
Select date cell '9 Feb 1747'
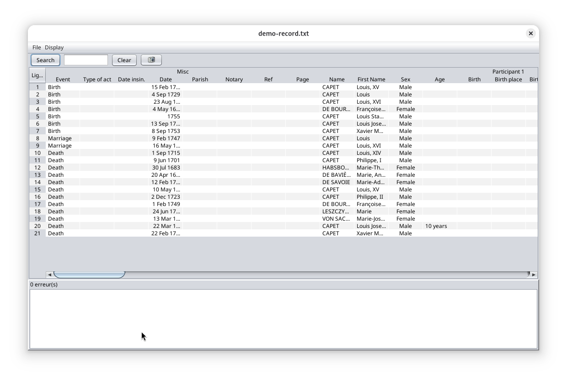(x=166, y=138)
